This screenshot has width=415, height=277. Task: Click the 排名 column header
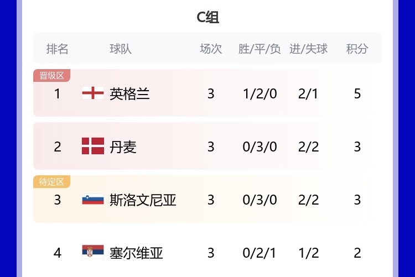click(x=58, y=49)
